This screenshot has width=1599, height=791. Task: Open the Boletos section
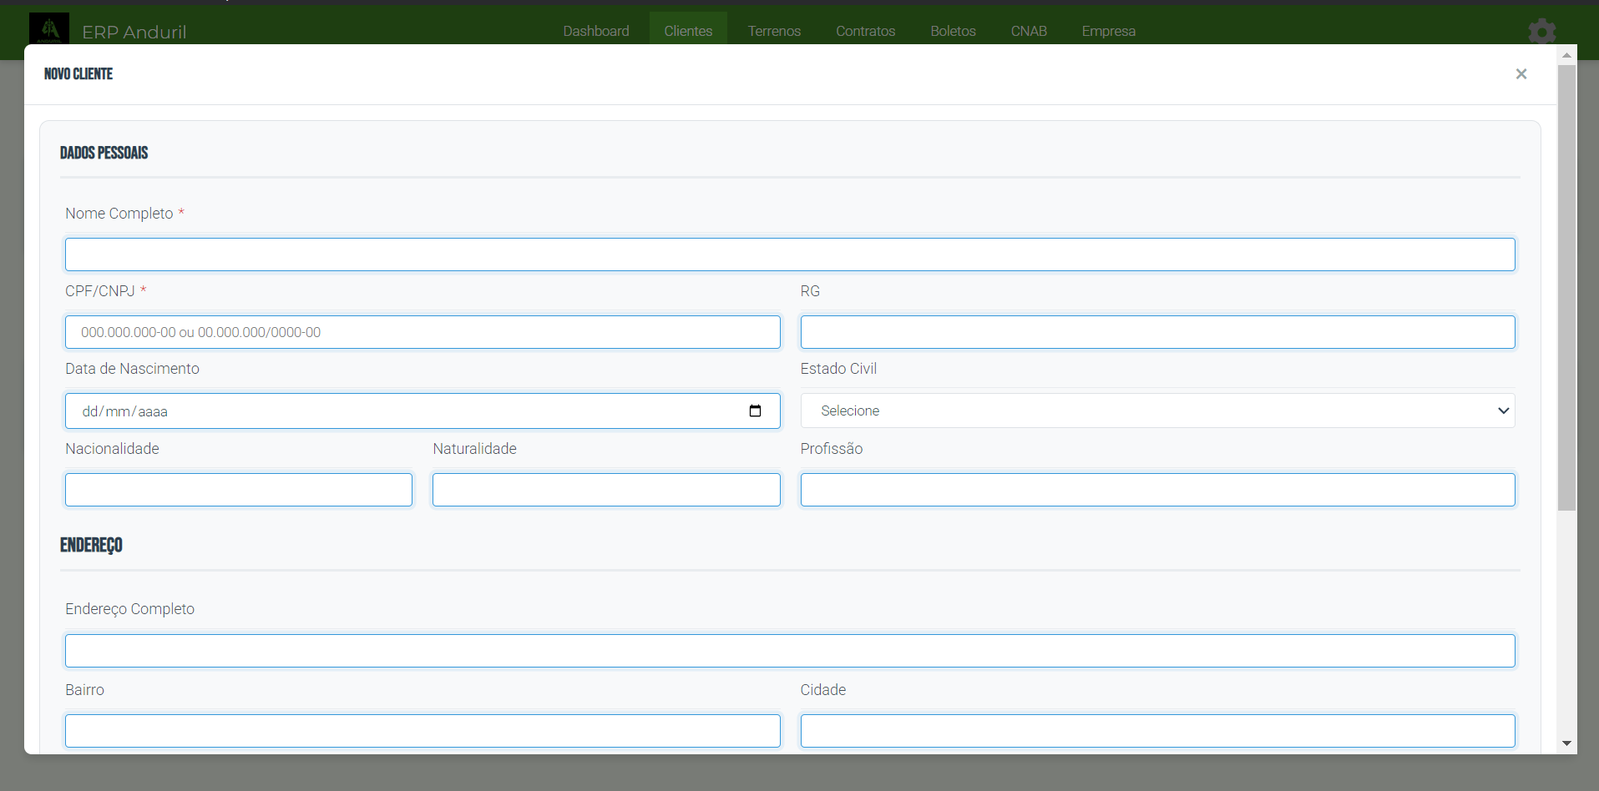click(953, 32)
